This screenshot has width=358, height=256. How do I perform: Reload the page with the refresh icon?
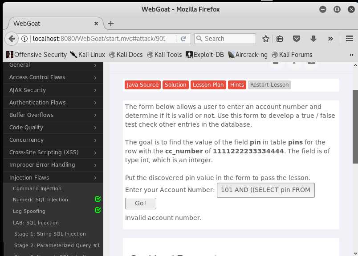point(183,39)
